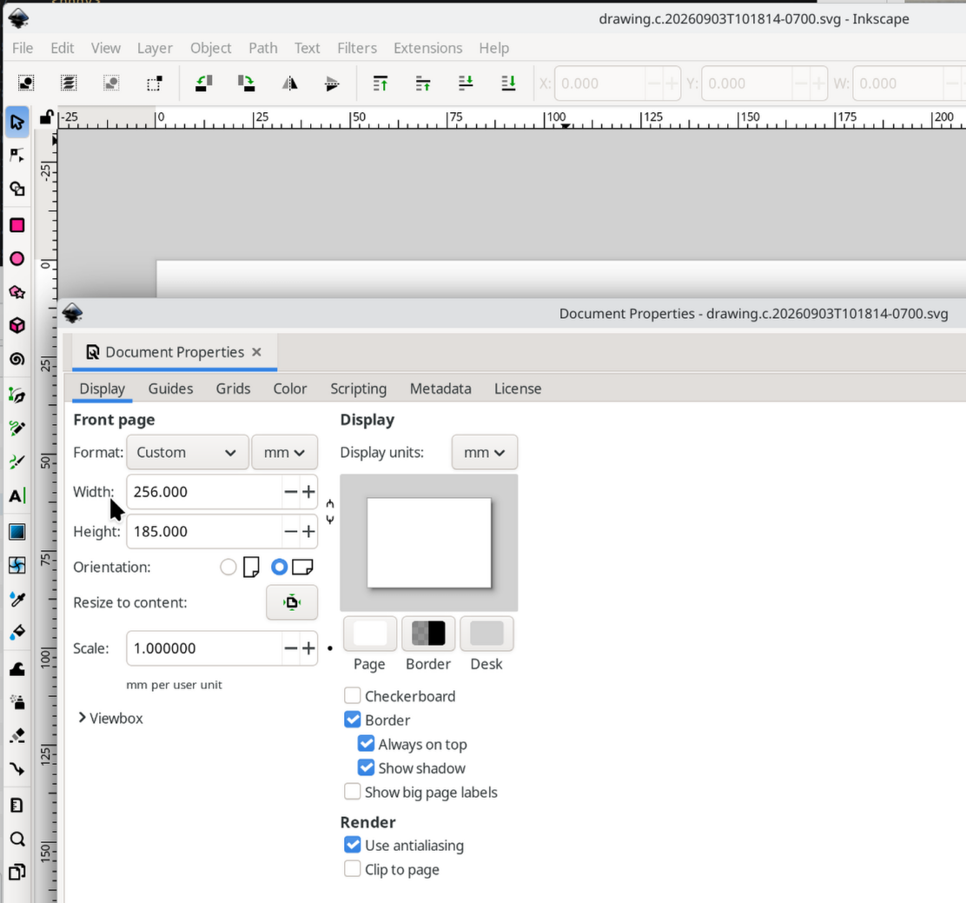Enable the Checkerboard checkbox
966x903 pixels.
tap(353, 696)
